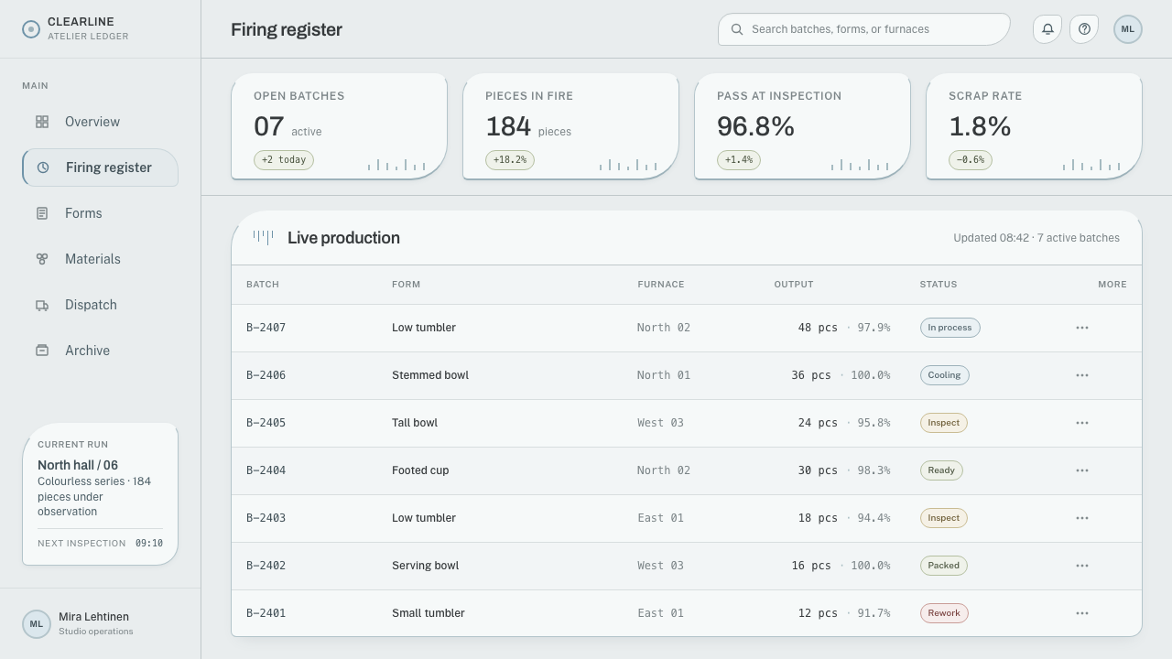Click the +2 today badge
The width and height of the screenshot is (1172, 659).
point(284,160)
